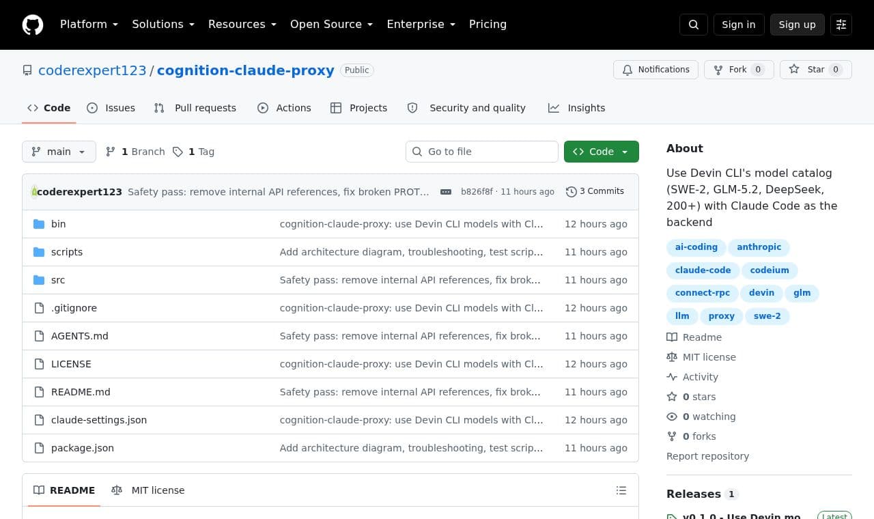Click the Sign in button
Viewport: 874px width, 519px height.
(739, 25)
